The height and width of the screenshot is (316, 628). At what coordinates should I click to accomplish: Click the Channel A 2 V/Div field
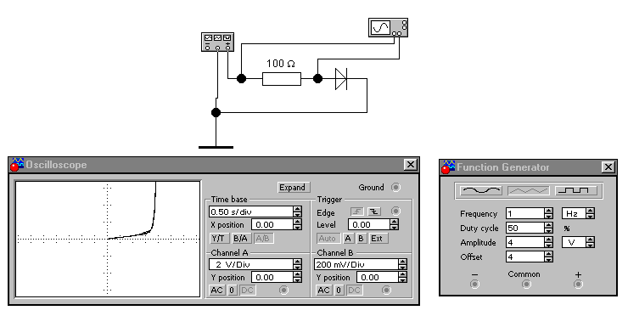point(251,264)
